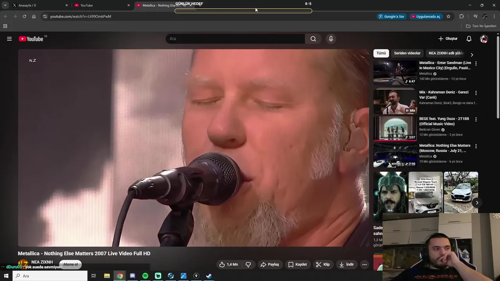Select the NEA ZIXNH adlı yükle chip
Screen dimensions: 500x281
[x=446, y=53]
